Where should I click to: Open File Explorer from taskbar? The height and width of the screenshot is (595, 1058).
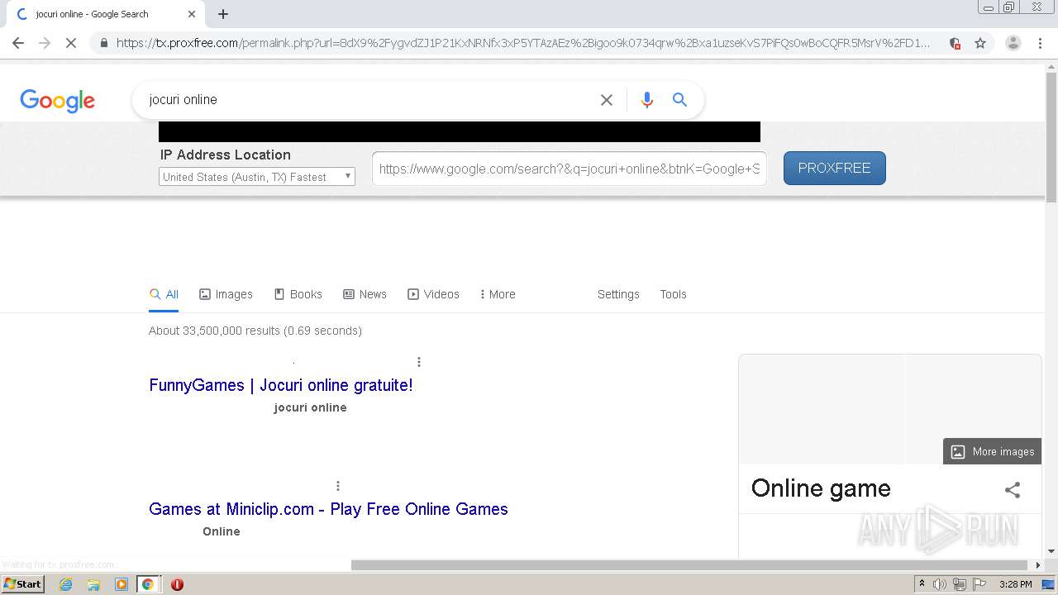93,584
